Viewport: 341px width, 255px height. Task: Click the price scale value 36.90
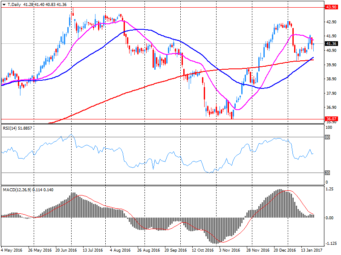(x=331, y=108)
